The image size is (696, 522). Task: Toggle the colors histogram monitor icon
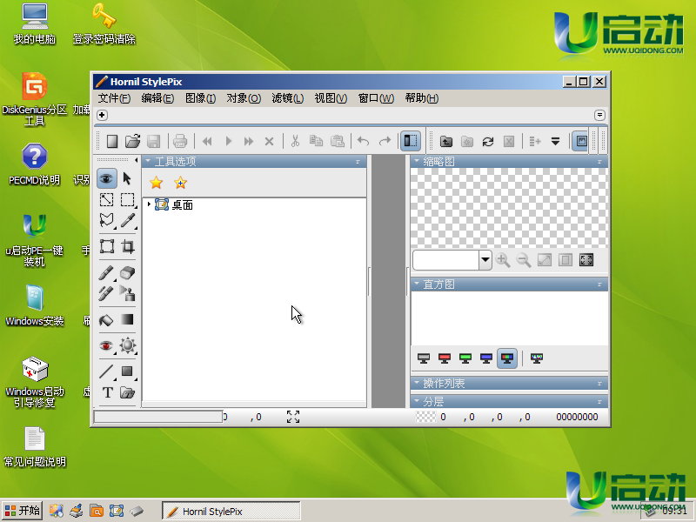[x=537, y=358]
